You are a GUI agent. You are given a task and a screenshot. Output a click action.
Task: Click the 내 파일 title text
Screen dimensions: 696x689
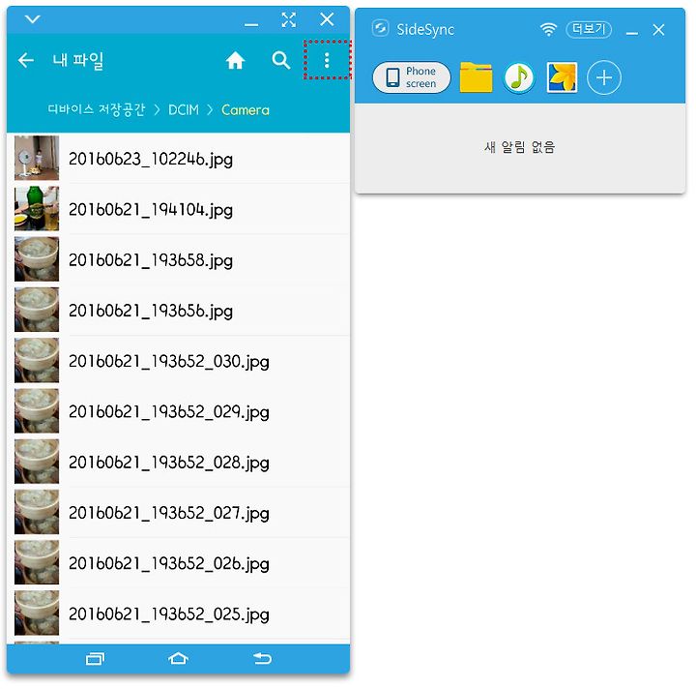78,60
